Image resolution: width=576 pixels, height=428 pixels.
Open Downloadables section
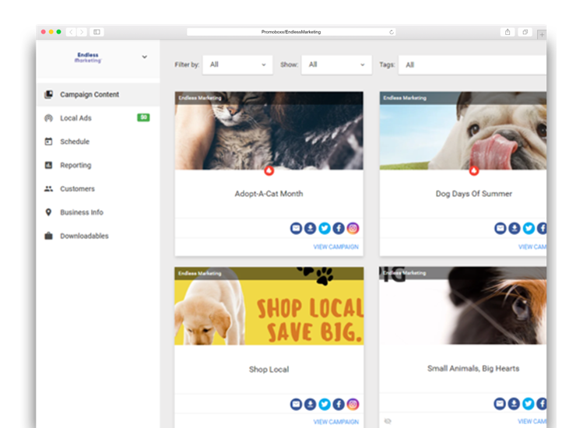(x=98, y=236)
